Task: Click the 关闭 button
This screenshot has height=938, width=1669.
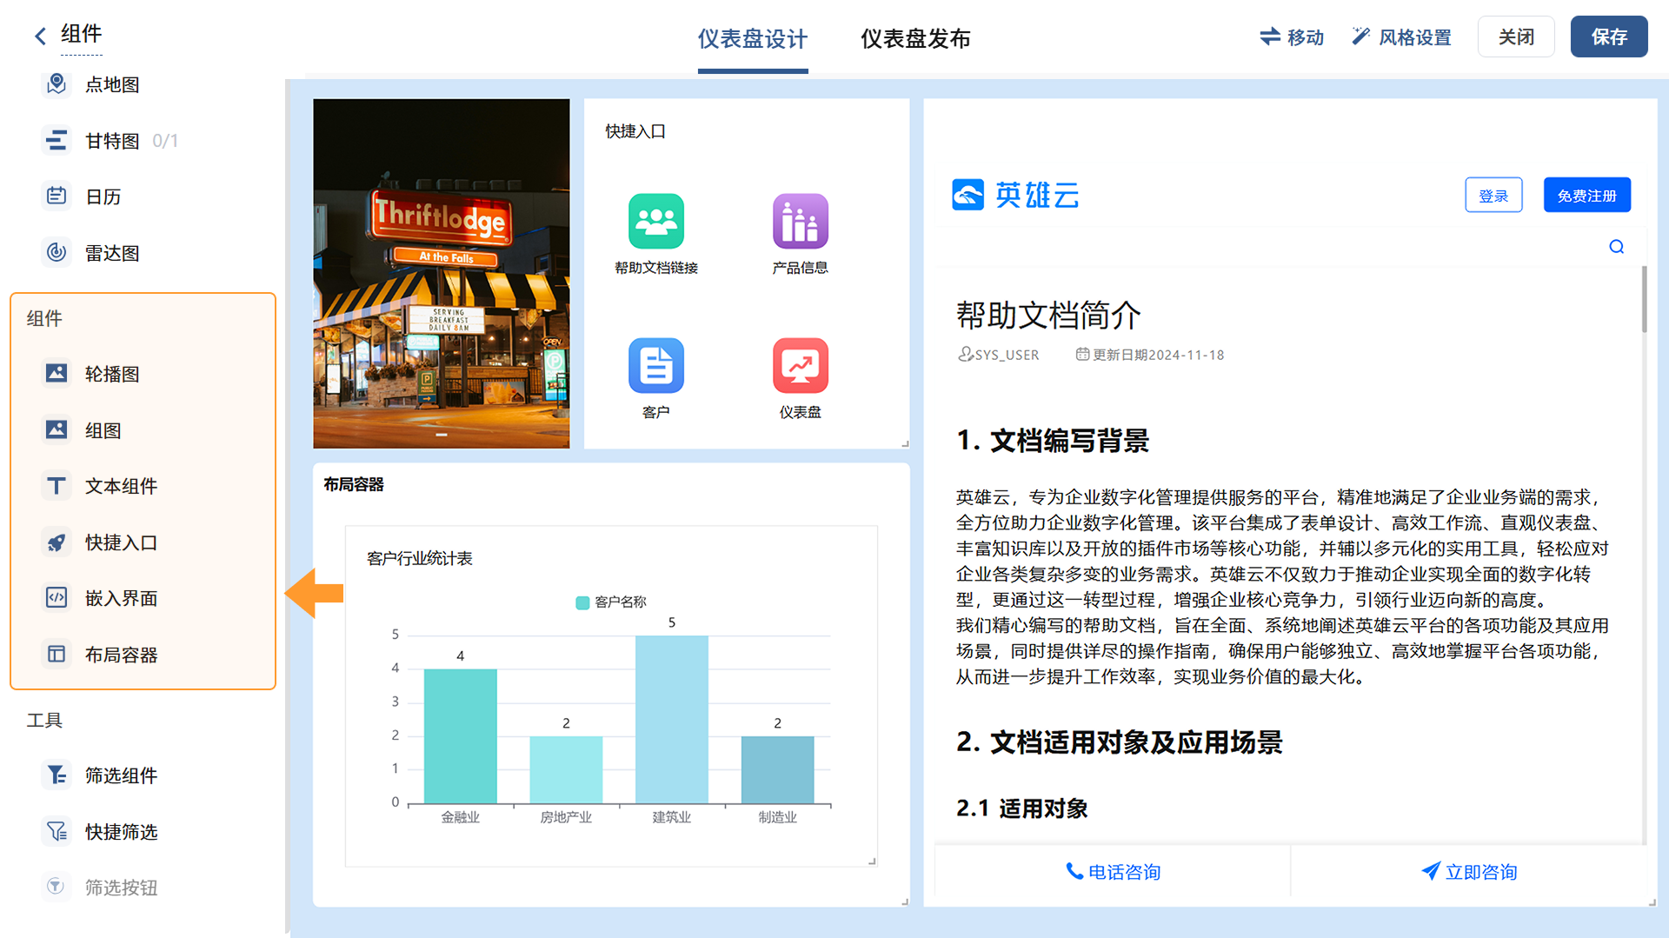Action: [1516, 37]
